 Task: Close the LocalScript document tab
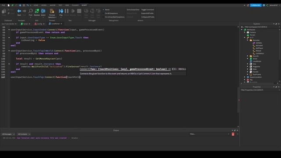[61, 24]
